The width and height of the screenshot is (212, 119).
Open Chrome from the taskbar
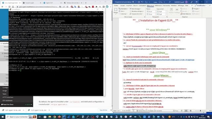[54, 117]
